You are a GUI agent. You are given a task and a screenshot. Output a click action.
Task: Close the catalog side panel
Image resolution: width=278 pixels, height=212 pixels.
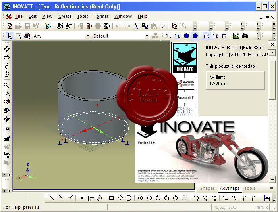(272, 45)
